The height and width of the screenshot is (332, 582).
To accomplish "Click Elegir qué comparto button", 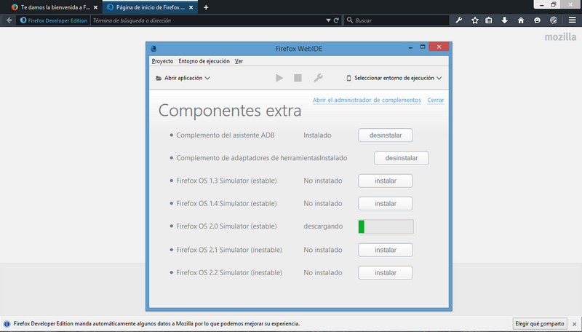I will click(540, 324).
